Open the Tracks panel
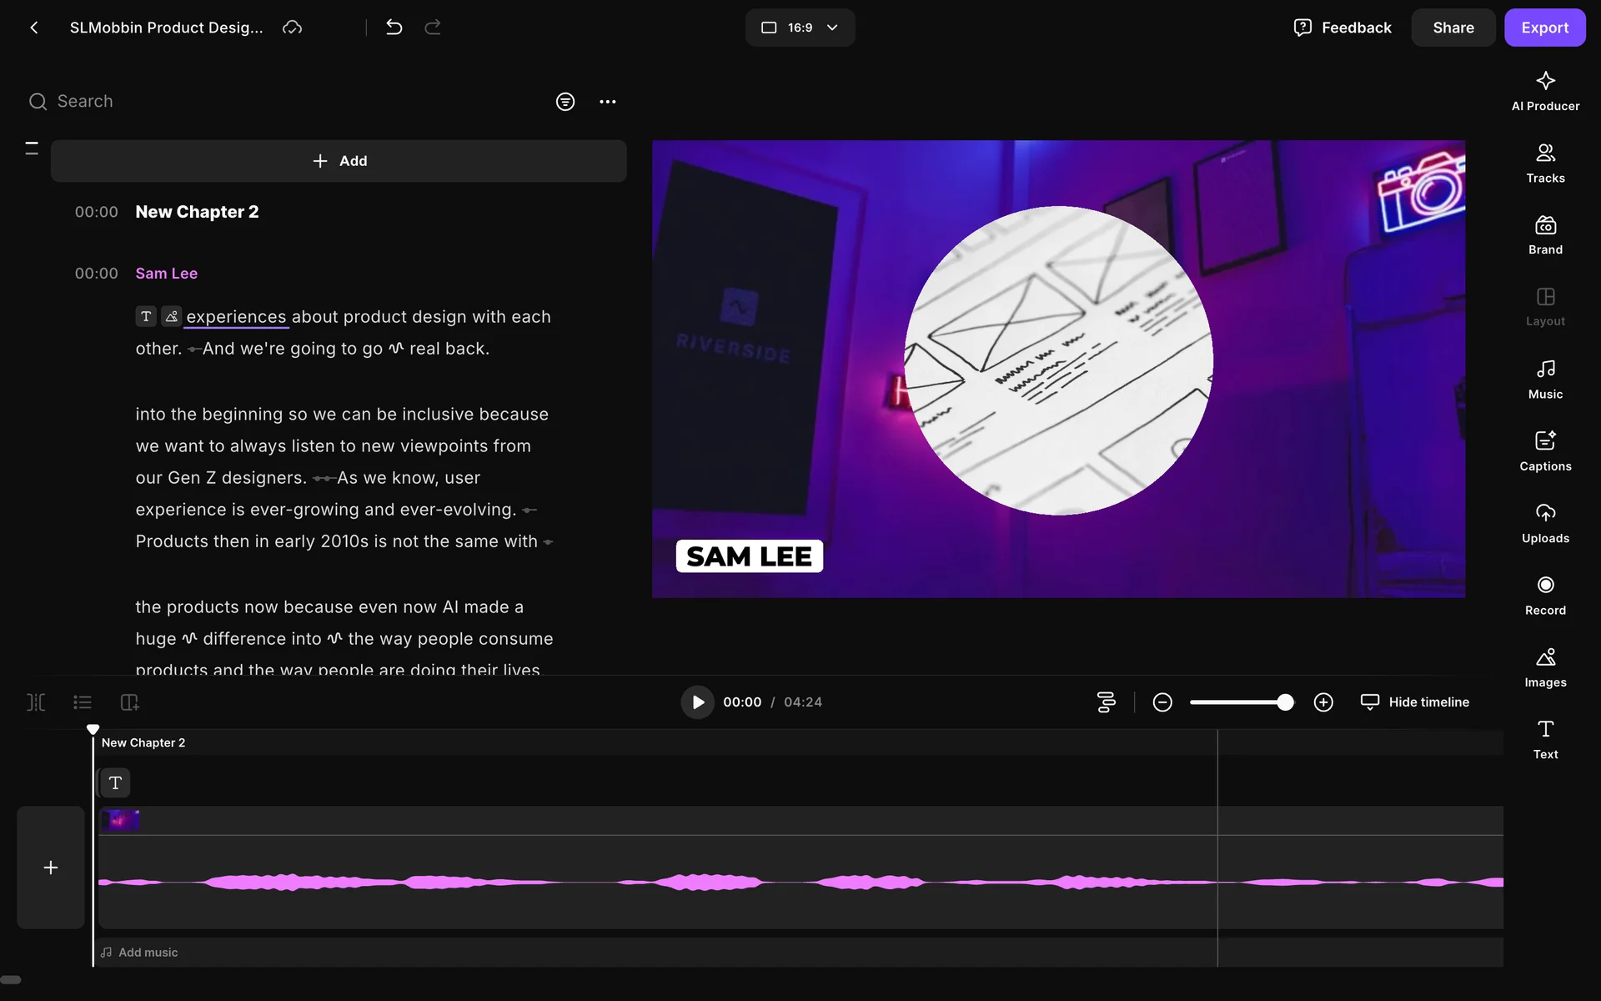This screenshot has width=1601, height=1001. 1544,163
